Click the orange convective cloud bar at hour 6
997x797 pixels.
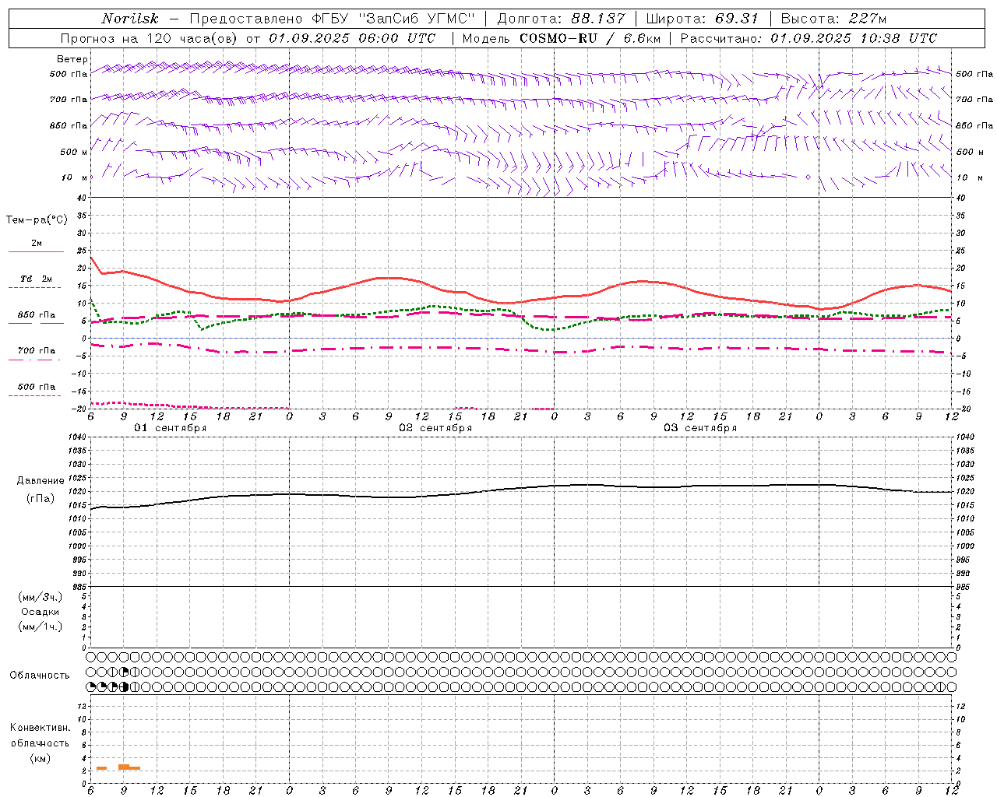(101, 768)
